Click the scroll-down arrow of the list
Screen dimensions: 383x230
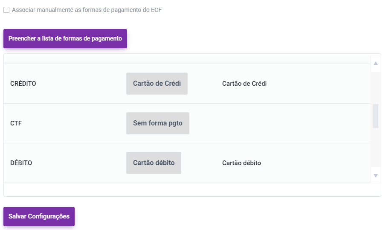(x=376, y=175)
